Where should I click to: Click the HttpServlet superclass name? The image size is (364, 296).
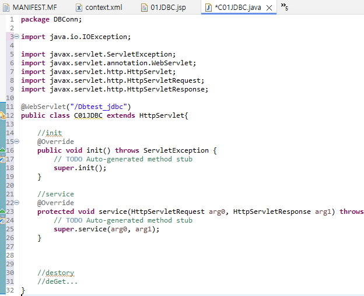pyautogui.click(x=162, y=115)
